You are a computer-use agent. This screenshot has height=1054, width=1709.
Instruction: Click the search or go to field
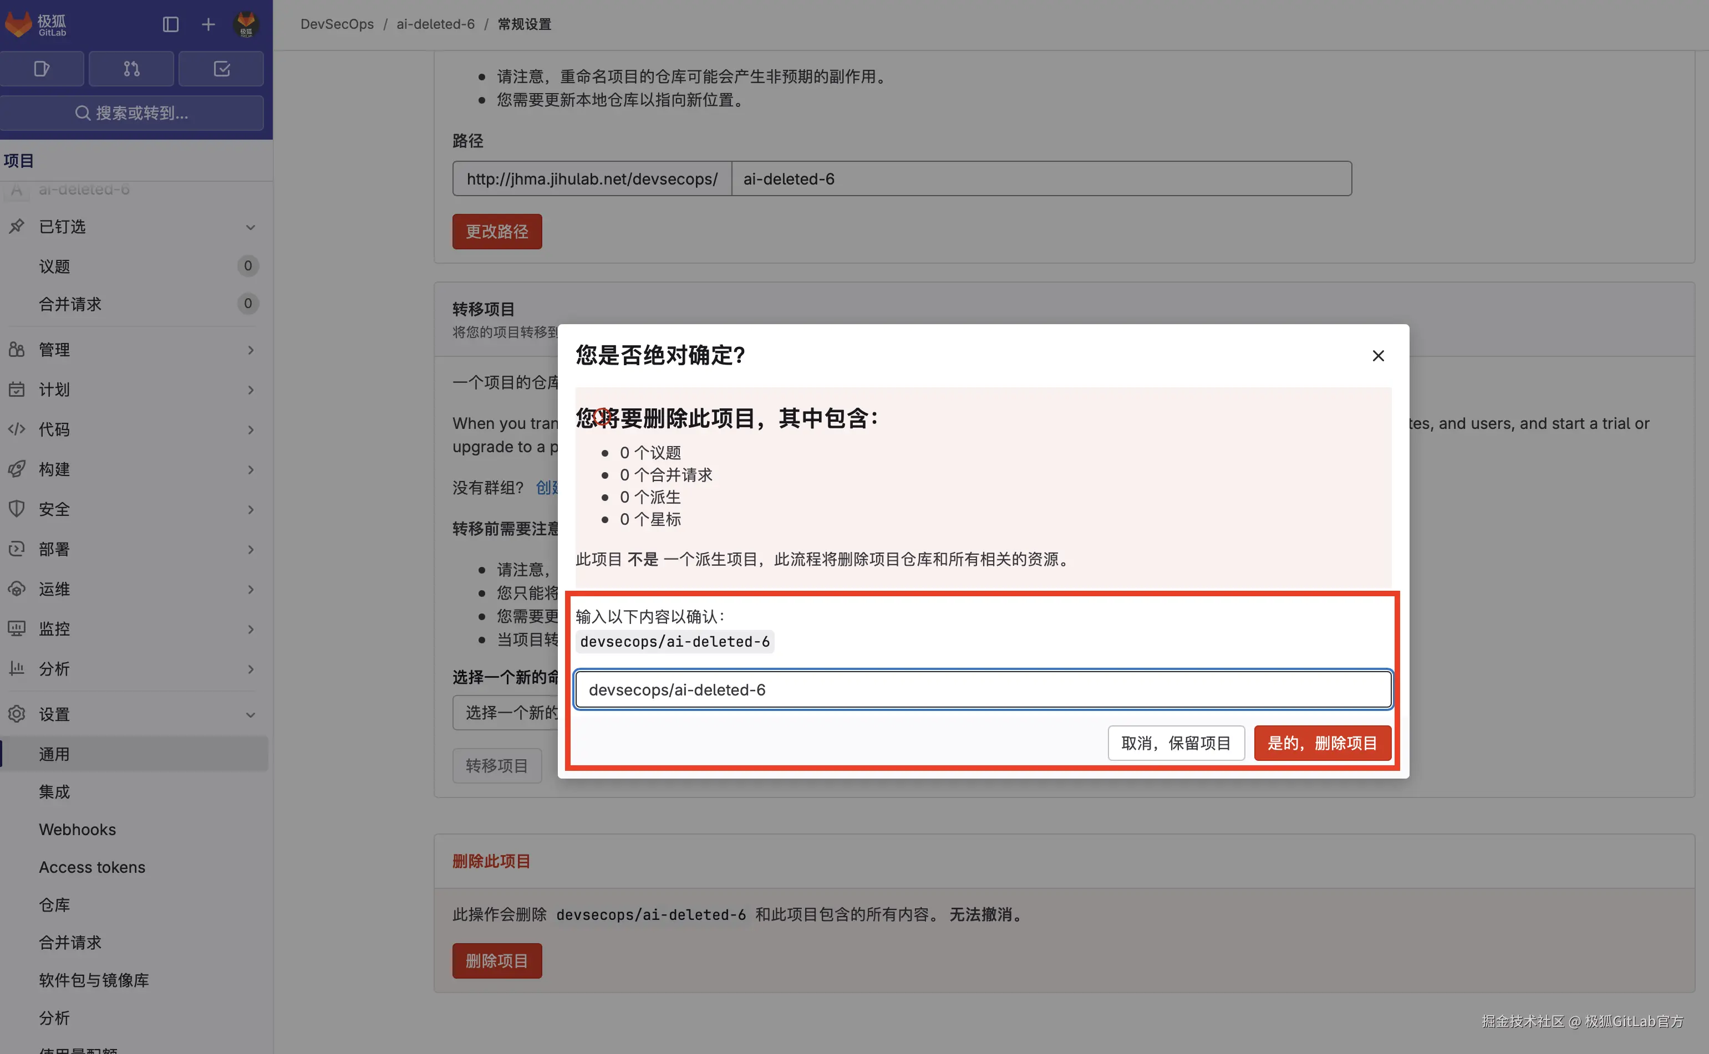(x=132, y=113)
